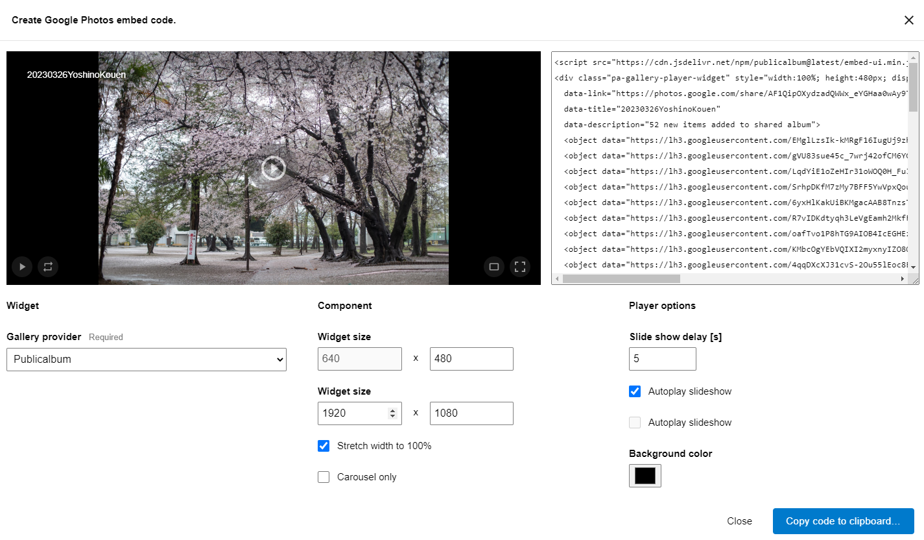This screenshot has height=540, width=924.
Task: Click the Background color label
Action: (670, 454)
